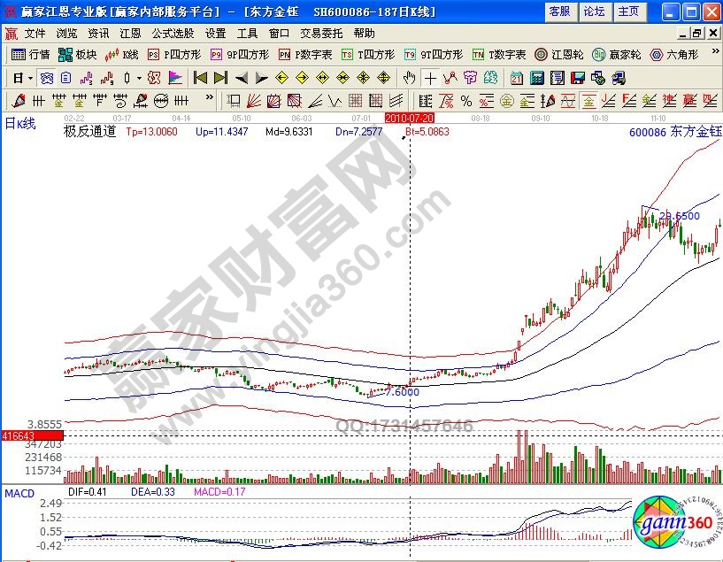The height and width of the screenshot is (562, 723).
Task: Click the 客服 customer service button
Action: [x=559, y=12]
